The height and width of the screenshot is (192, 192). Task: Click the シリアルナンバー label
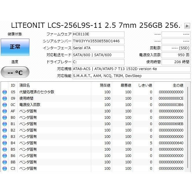click(57, 41)
